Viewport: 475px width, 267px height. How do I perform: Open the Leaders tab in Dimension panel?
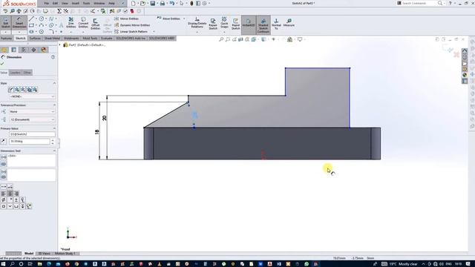point(15,73)
